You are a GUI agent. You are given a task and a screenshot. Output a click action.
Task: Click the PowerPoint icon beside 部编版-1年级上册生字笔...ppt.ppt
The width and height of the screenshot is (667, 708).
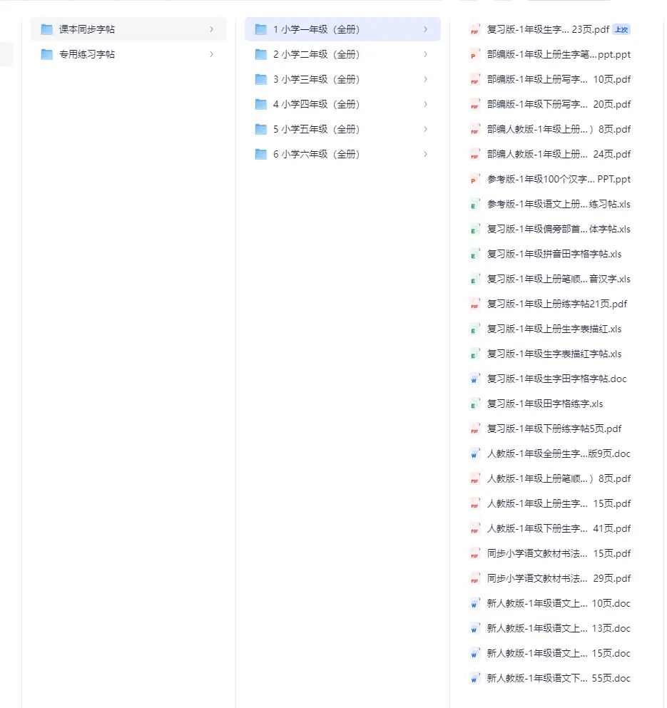(x=474, y=55)
